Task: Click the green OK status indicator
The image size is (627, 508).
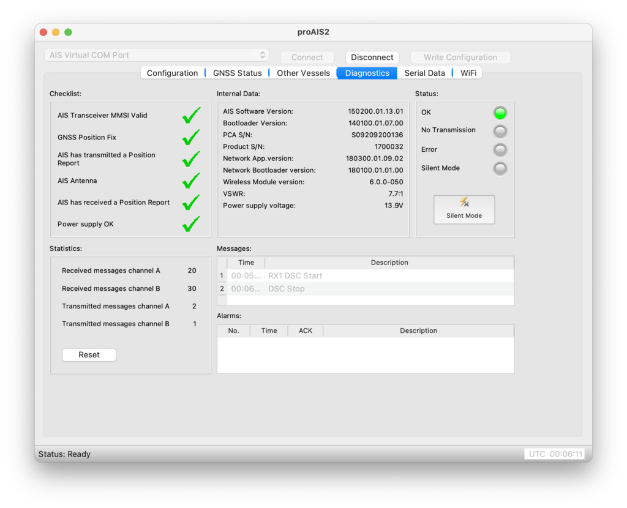Action: tap(500, 113)
